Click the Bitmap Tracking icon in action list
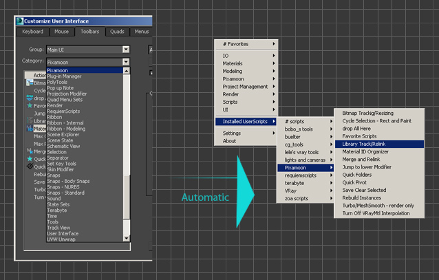The image size is (439, 280). click(30, 83)
